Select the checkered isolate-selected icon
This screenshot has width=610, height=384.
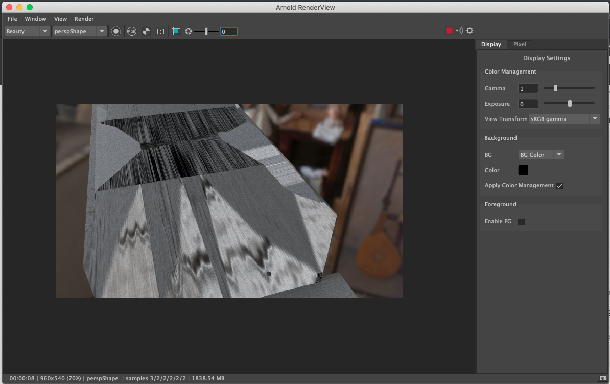point(146,31)
